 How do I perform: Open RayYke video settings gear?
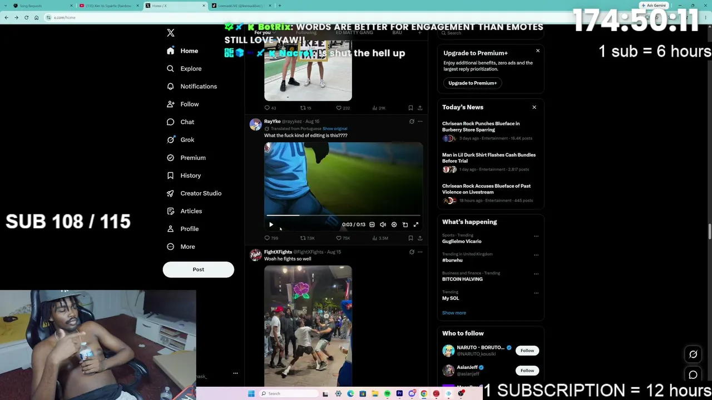(x=394, y=224)
